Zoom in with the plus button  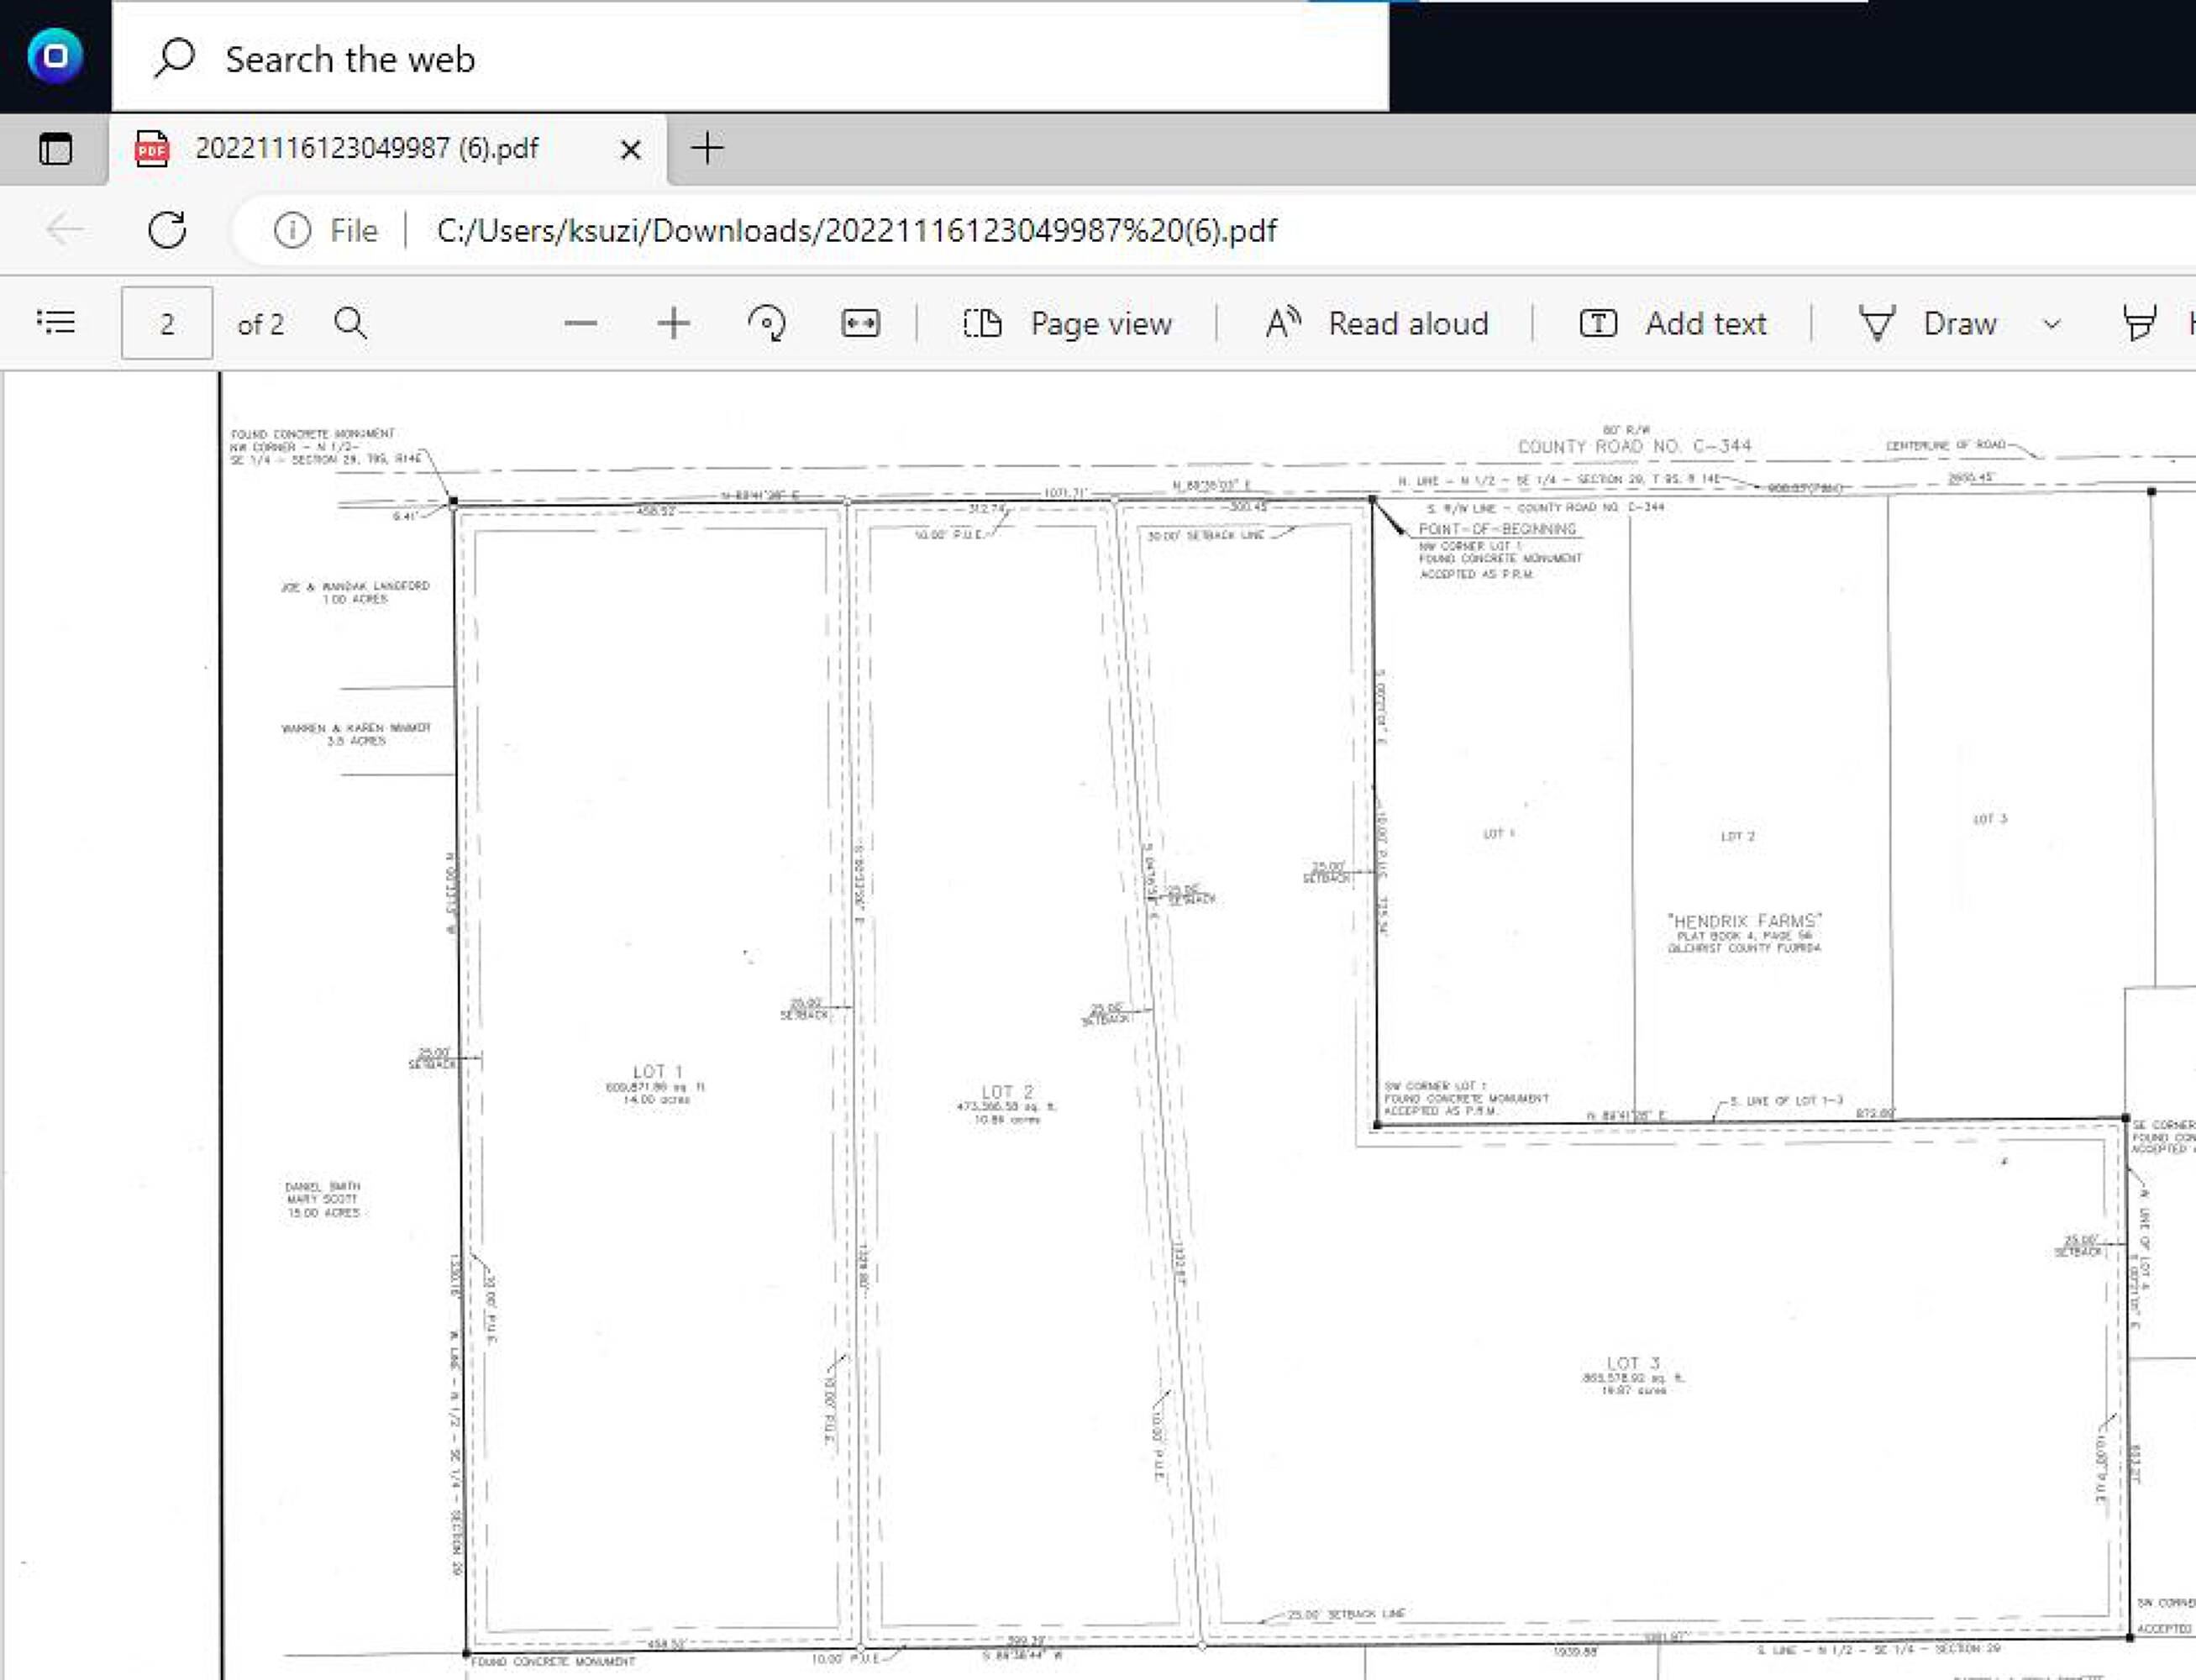click(x=673, y=323)
